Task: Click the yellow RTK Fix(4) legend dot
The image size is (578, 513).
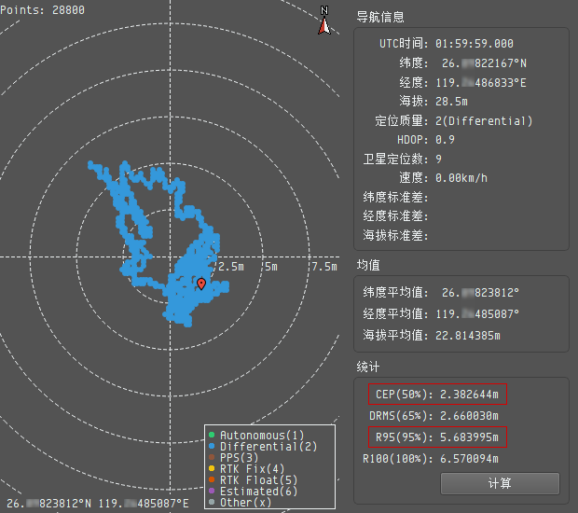Action: [x=213, y=469]
